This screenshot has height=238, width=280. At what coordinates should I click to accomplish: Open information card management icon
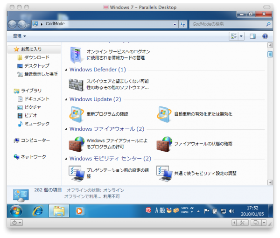[76, 55]
